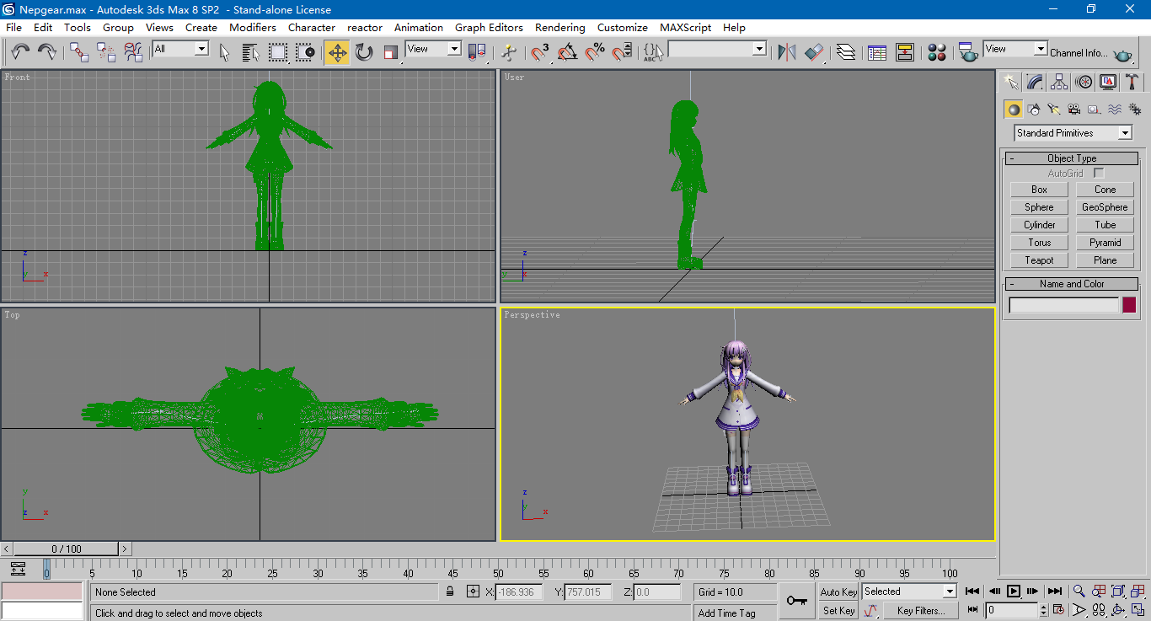Image resolution: width=1151 pixels, height=621 pixels.
Task: Collapse the Object Type rollout
Action: click(x=1071, y=158)
